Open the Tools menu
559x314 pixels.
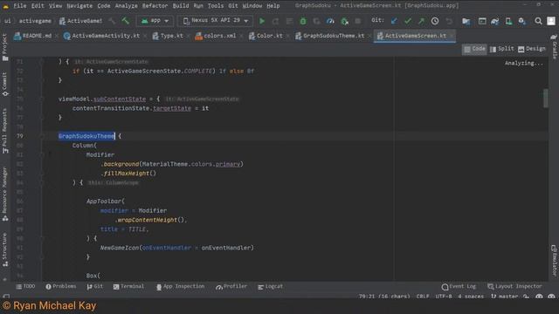216,6
